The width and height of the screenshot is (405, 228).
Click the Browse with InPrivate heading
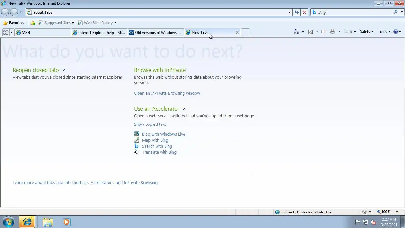160,70
